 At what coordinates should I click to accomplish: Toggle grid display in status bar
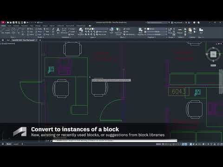pyautogui.click(x=163, y=144)
